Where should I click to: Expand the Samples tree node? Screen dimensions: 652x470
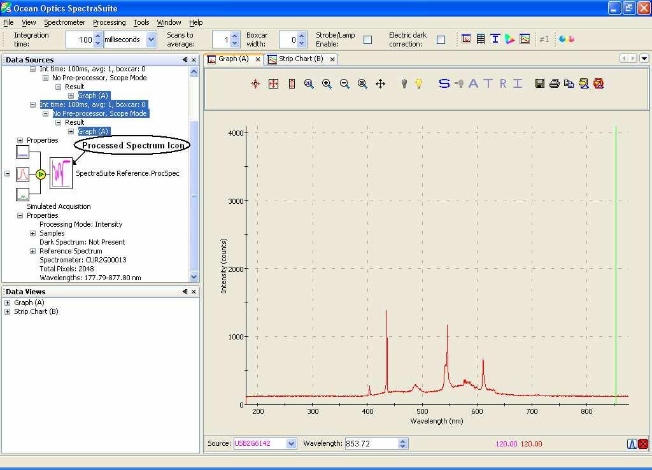(x=33, y=233)
